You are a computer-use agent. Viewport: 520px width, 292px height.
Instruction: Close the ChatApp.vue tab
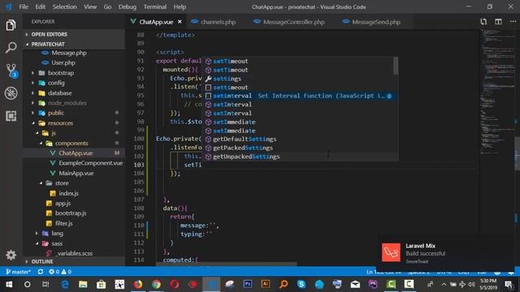click(180, 22)
